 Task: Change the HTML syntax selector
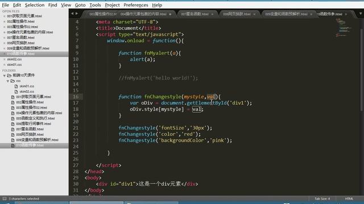click(x=349, y=198)
